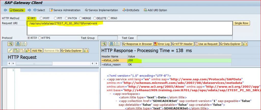Click the Remove File button
This screenshot has height=110, width=261.
[51, 51]
